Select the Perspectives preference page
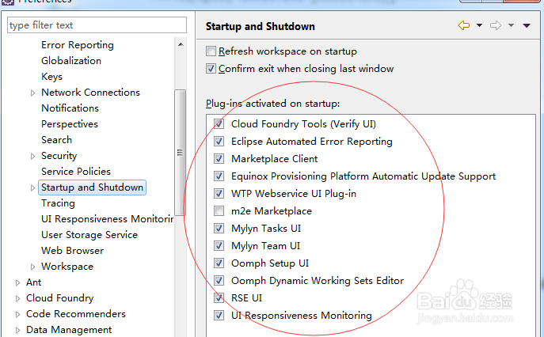 (x=70, y=124)
